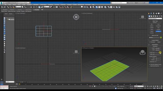Viewport: 163px width, 91px height.
Task: Open the Standard Primitives category dropdown
Action: click(x=155, y=18)
